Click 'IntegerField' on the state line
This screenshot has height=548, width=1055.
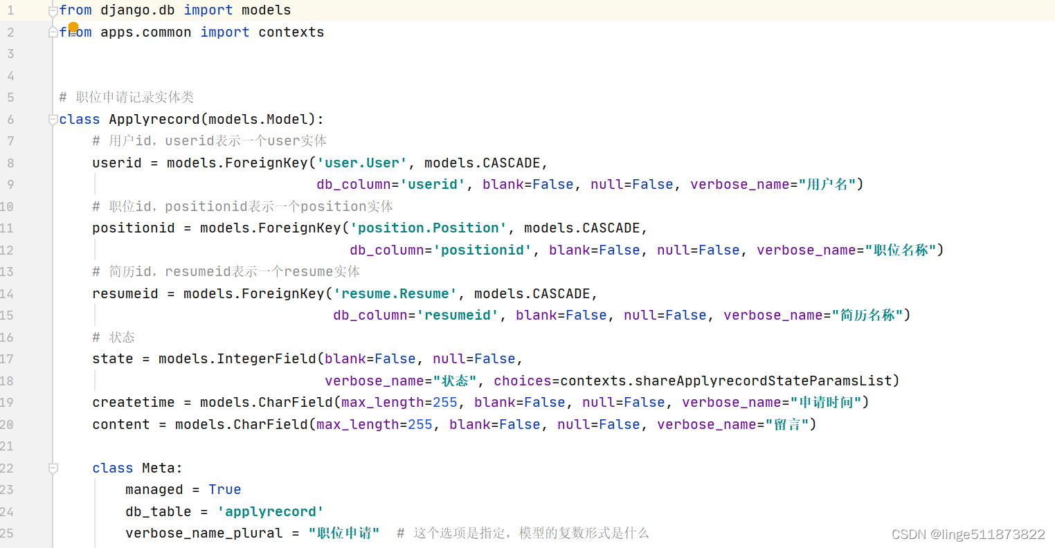tap(267, 359)
